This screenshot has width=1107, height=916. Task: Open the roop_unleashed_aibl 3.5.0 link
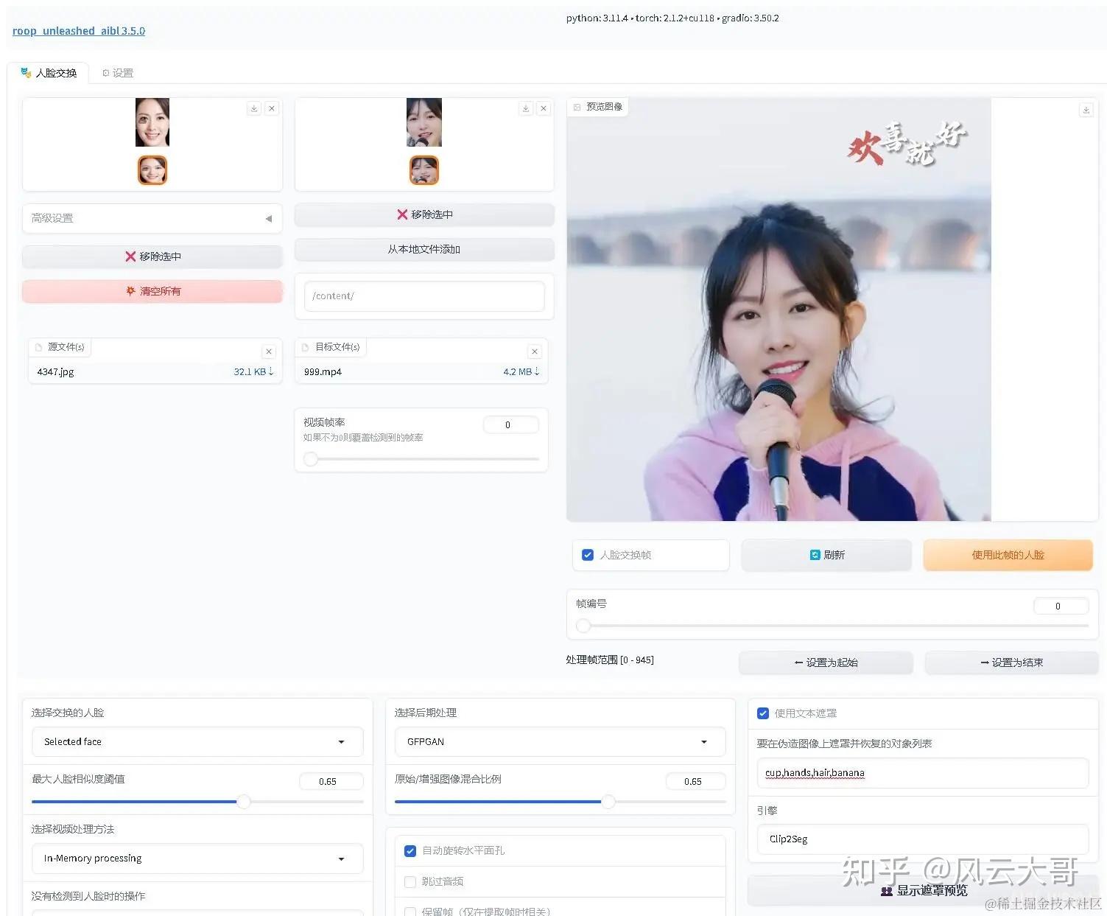[78, 31]
